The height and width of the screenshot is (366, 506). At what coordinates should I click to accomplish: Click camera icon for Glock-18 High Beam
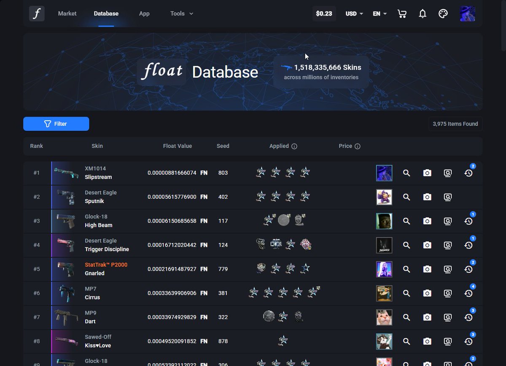click(427, 221)
